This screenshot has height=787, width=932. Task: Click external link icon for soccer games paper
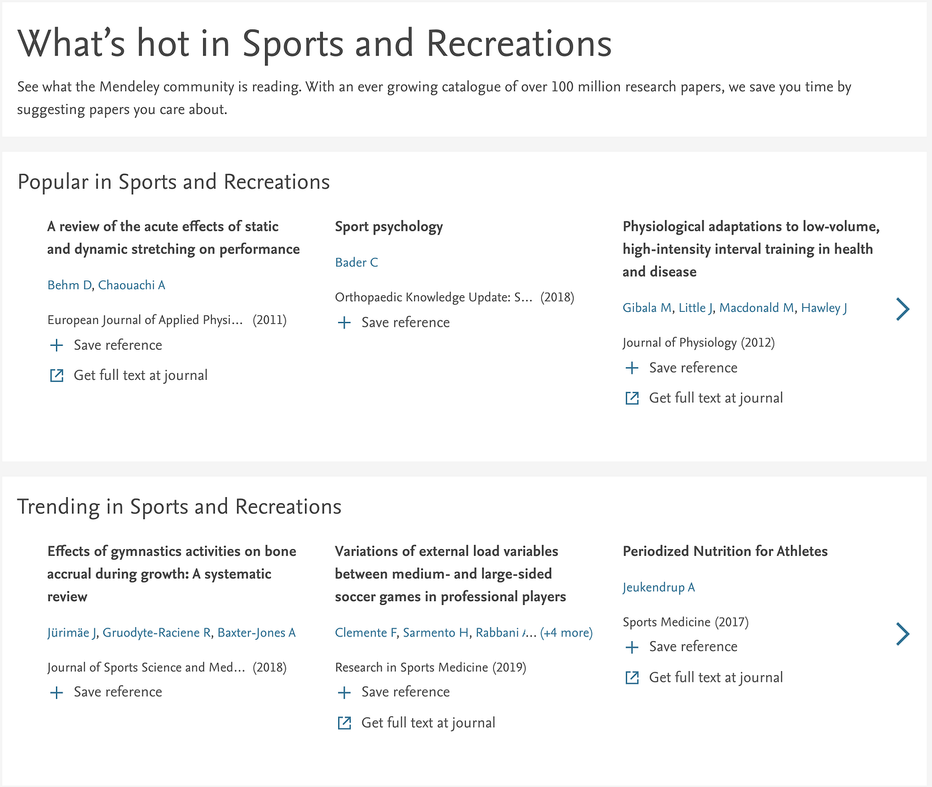pos(344,723)
